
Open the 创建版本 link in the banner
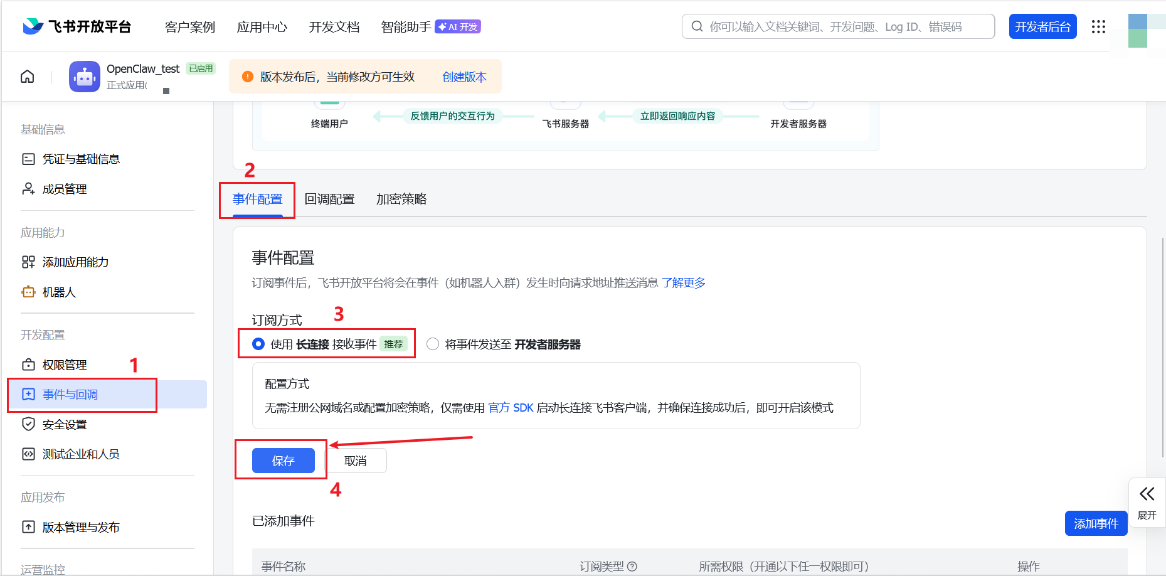tap(464, 76)
